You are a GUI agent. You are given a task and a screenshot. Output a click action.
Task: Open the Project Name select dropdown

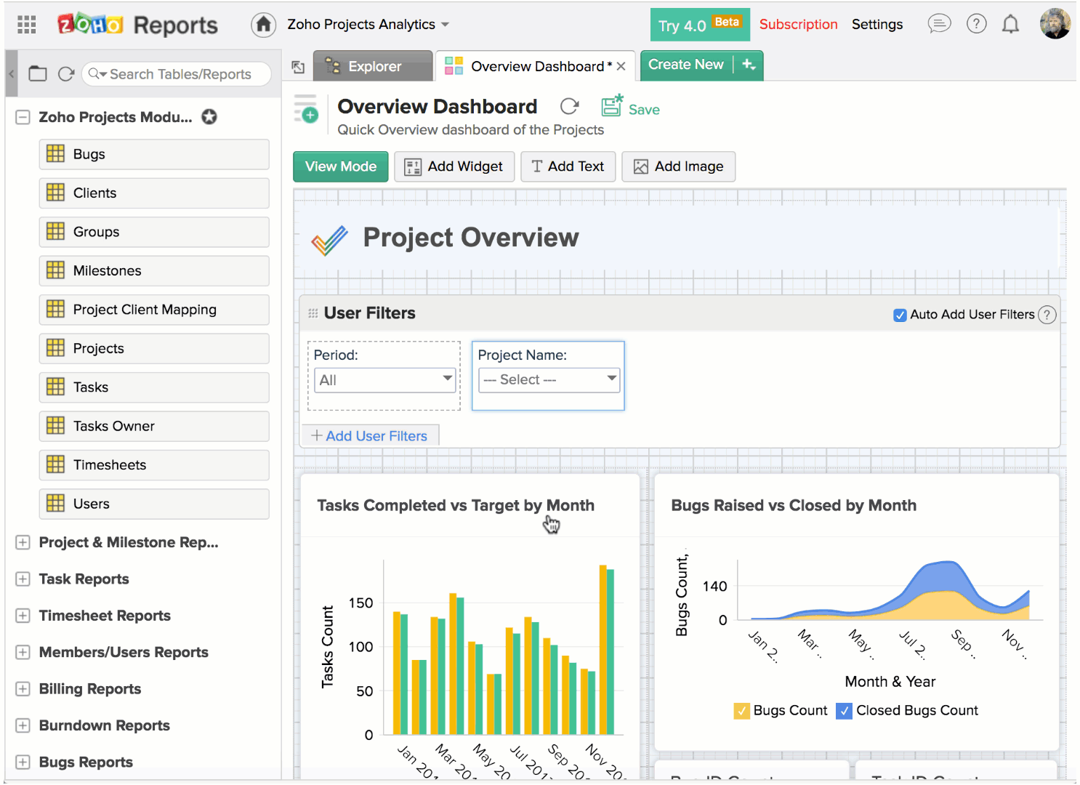click(x=549, y=380)
